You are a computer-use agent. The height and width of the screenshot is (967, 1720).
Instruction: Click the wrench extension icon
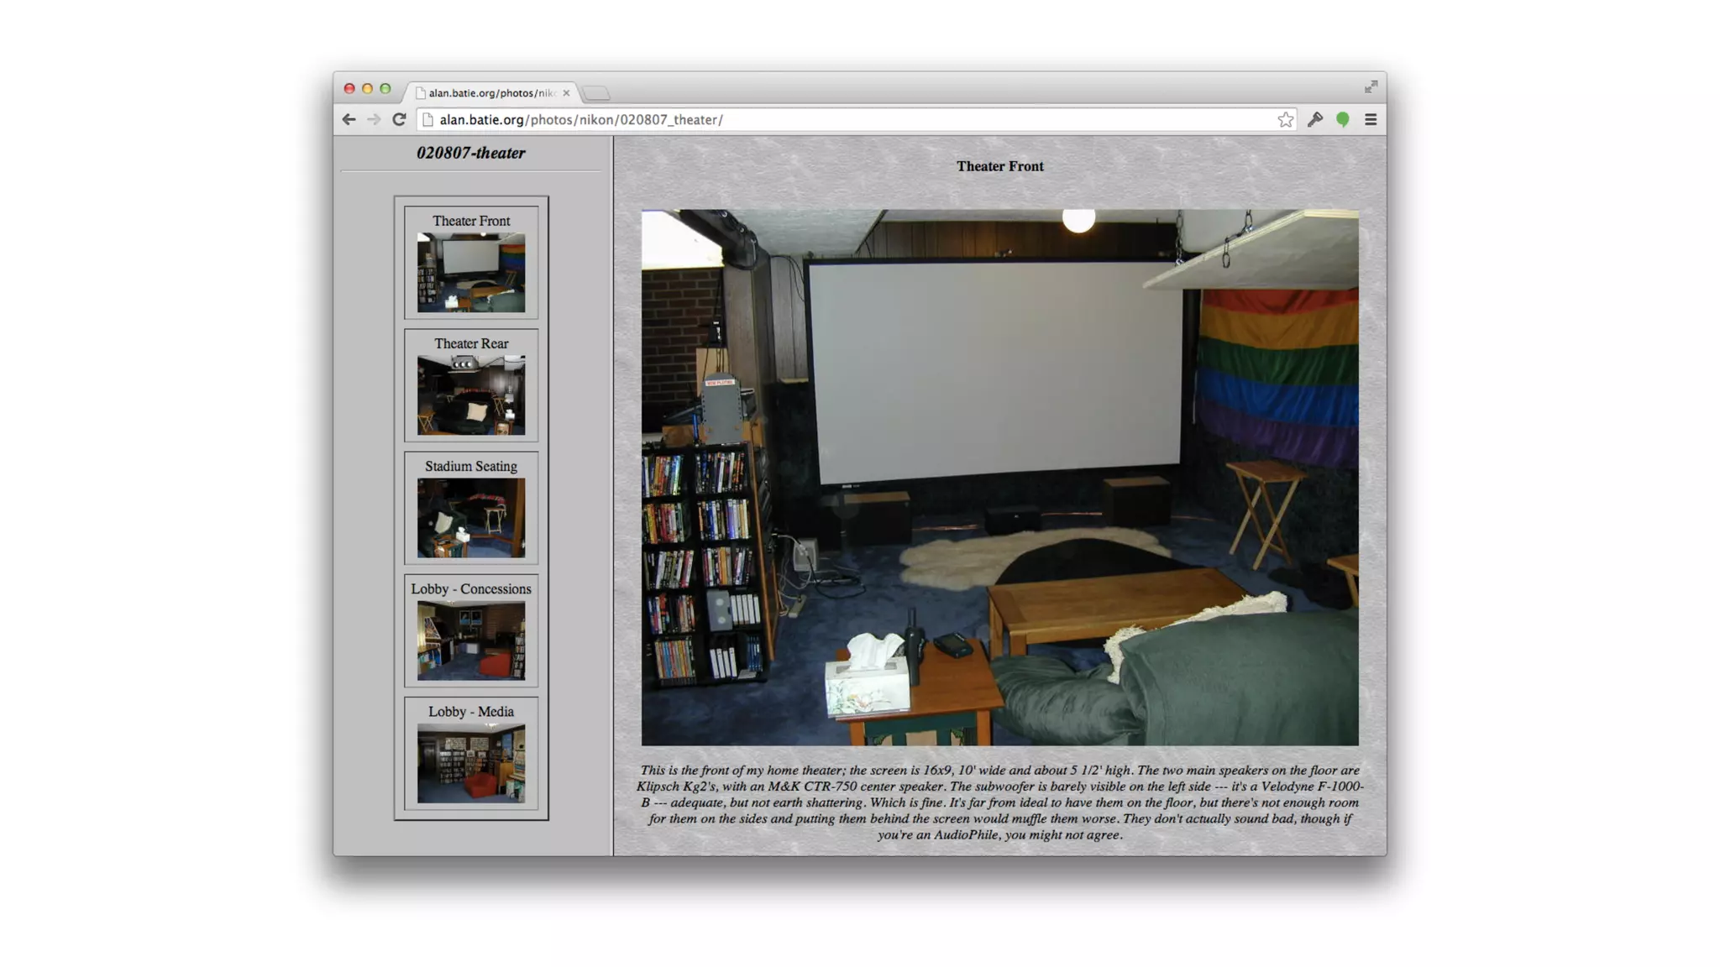1314,120
